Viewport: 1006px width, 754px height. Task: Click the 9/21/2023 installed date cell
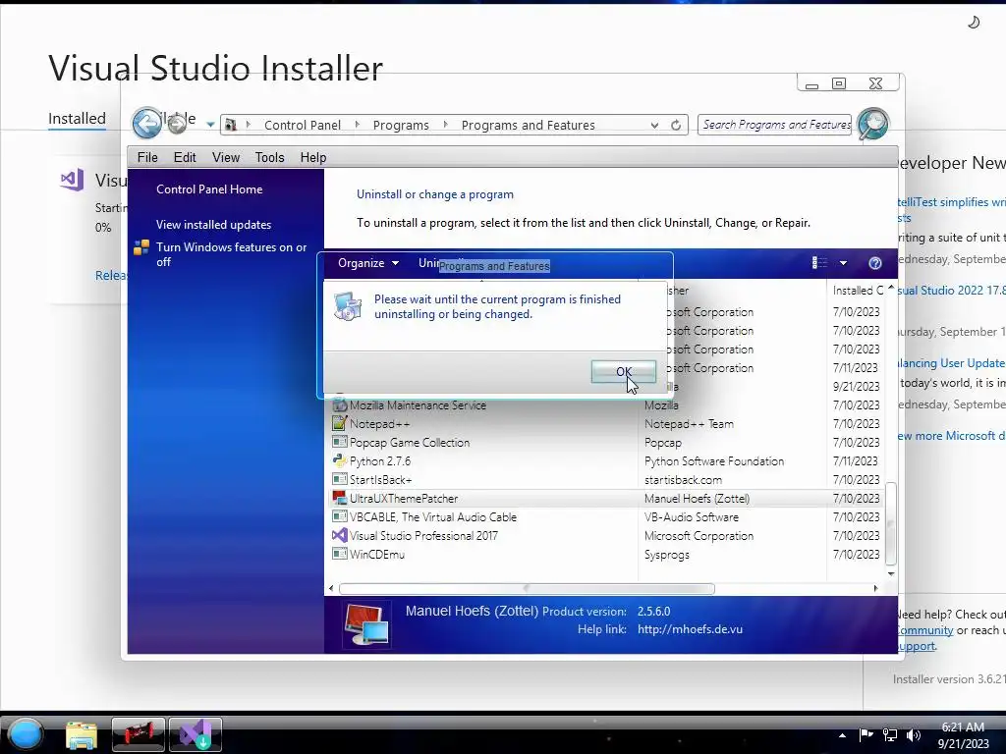pyautogui.click(x=856, y=387)
